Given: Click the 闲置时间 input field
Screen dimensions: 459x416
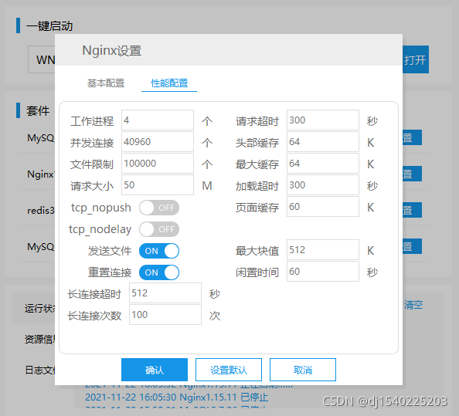Looking at the screenshot, I should 323,272.
